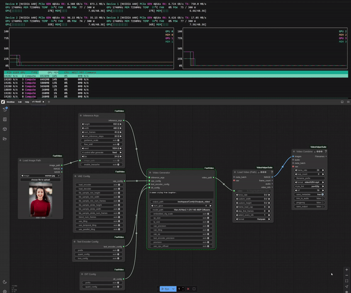
Task: Toggle pingpong in Video Combine
Action: click(309, 202)
